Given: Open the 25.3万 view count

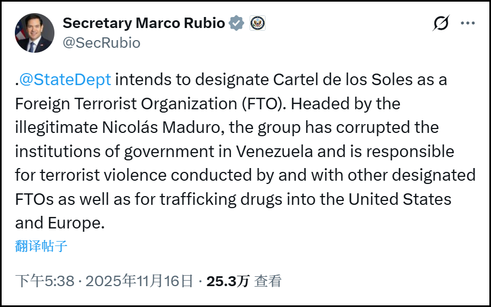Looking at the screenshot, I should coord(228,282).
